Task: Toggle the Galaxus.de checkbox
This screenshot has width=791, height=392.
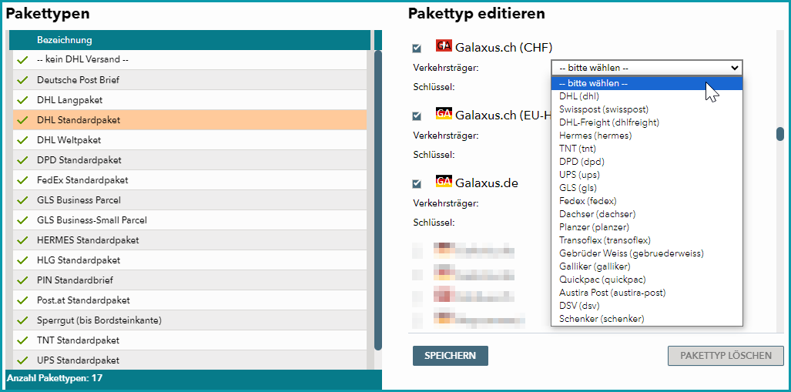Action: point(417,183)
